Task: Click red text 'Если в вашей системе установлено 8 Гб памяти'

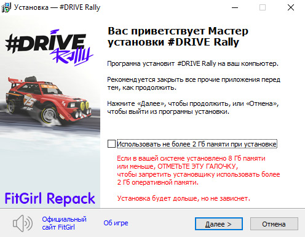Action: [191, 158]
